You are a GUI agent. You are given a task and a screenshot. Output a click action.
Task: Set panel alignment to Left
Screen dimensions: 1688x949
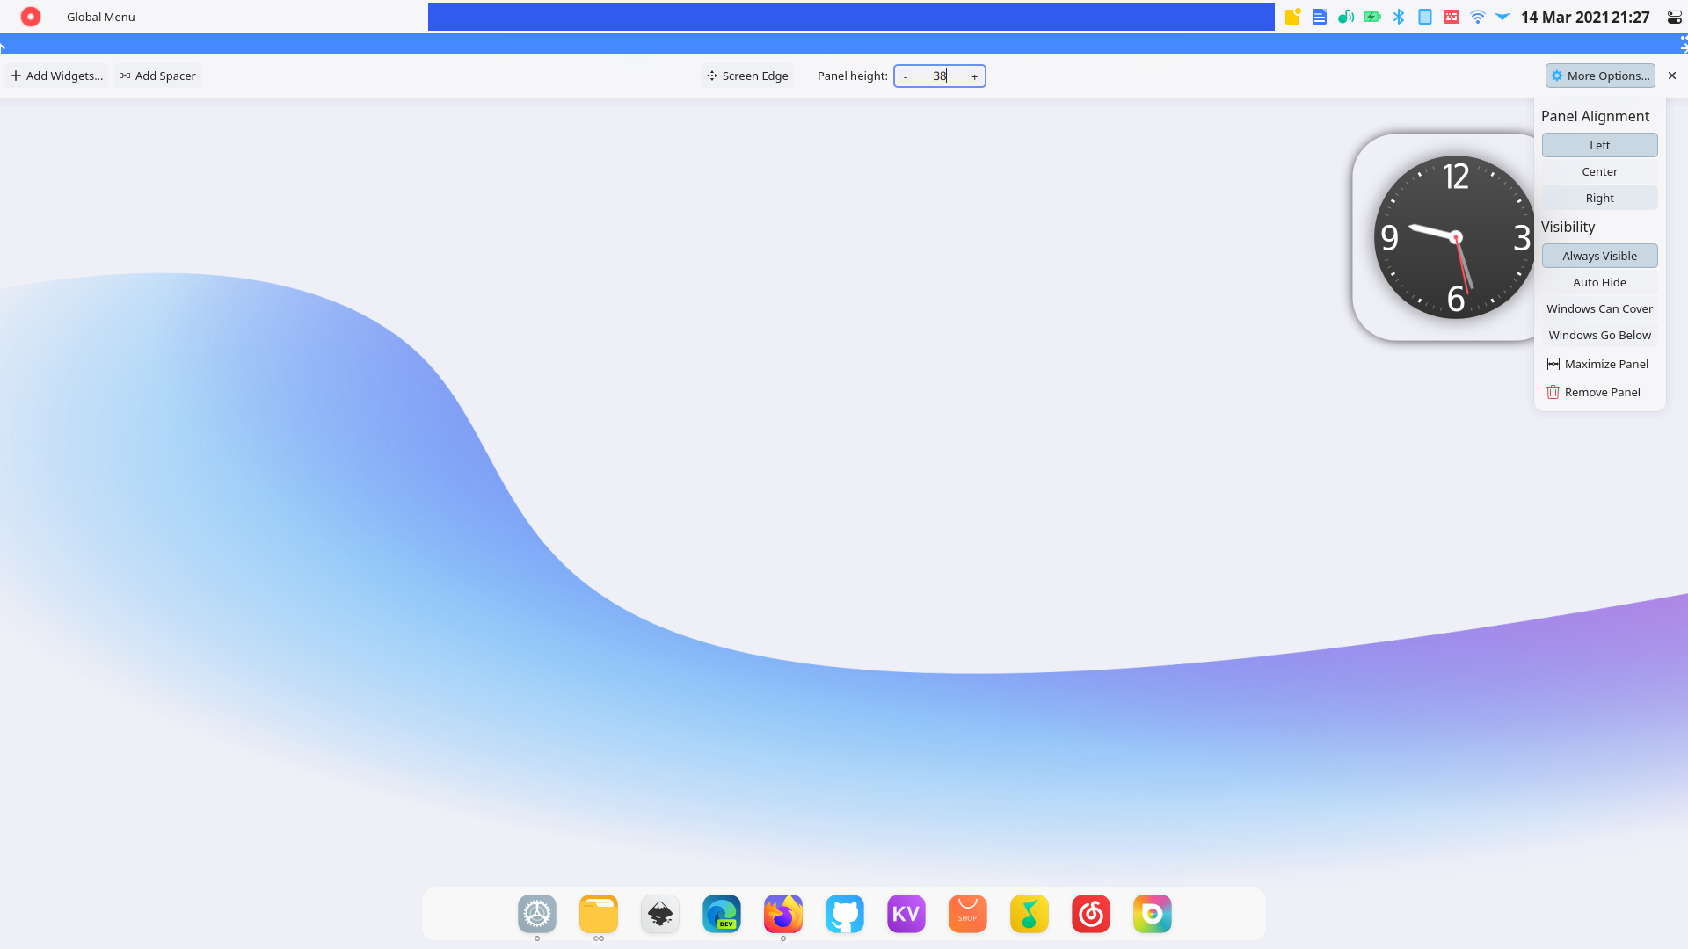1599,145
